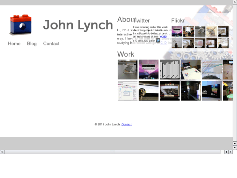The image size is (237, 178).
Task: Click vertical scrollbar up arrow at top
Action: (235, 2)
